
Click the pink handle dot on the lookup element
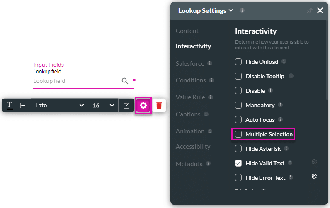134,80
